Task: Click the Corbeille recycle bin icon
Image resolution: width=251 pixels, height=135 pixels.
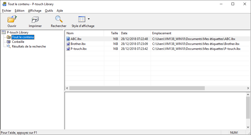Action: [x=9, y=42]
